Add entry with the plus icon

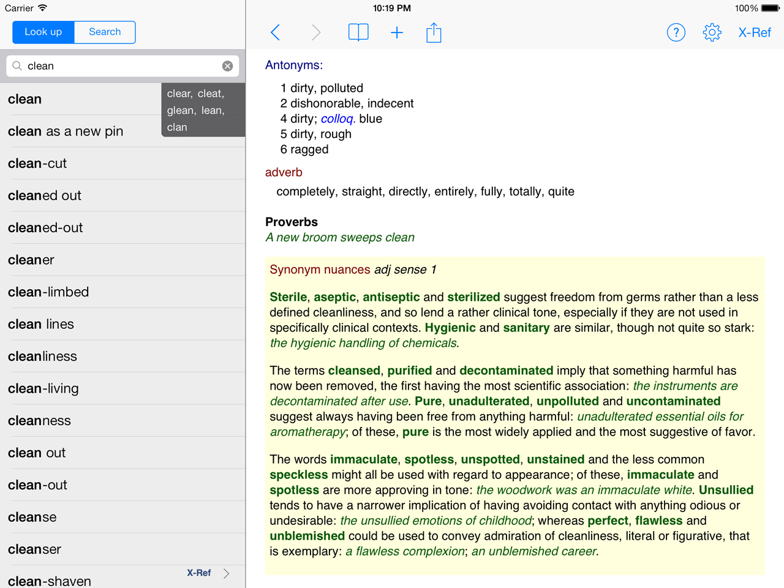(x=397, y=32)
